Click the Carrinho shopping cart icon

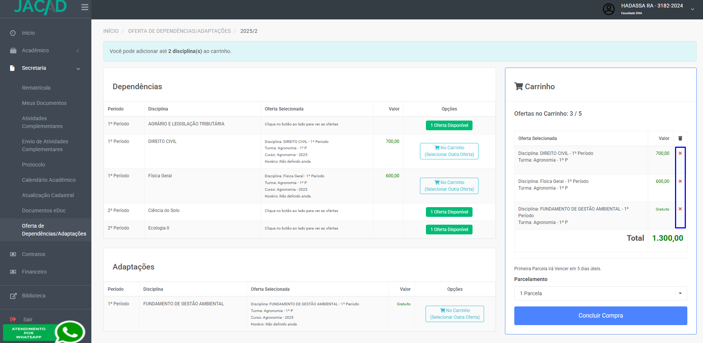pos(518,87)
